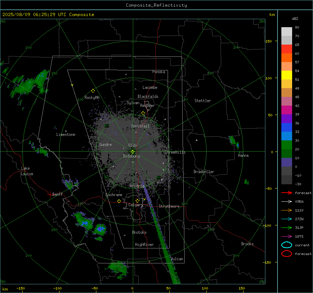This screenshot has width=313, height=293.
Task: Click the Sylvan label
Action: [133, 103]
